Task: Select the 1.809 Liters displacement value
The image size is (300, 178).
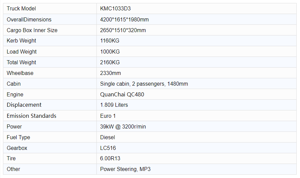Action: tap(114, 105)
